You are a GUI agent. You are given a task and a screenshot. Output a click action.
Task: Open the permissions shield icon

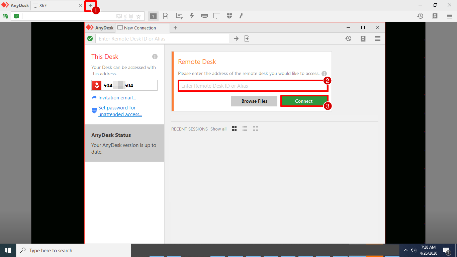tap(229, 16)
